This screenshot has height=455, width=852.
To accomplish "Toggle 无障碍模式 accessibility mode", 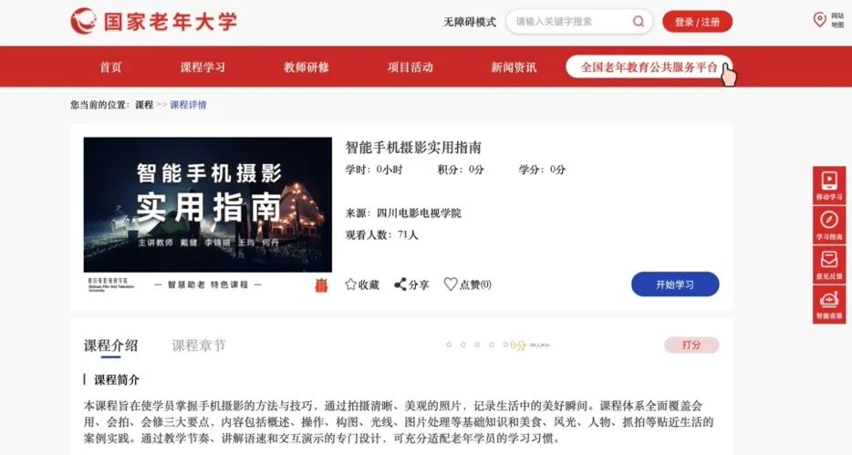I will pos(470,22).
